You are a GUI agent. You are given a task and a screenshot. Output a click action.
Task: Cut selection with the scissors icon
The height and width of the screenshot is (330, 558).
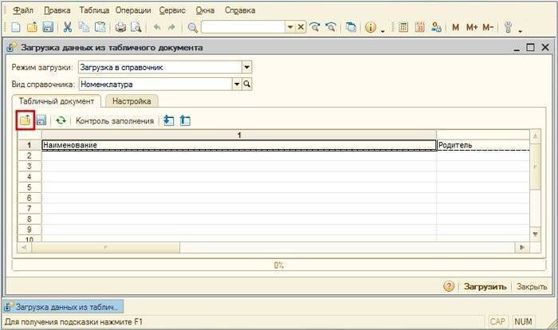pyautogui.click(x=68, y=27)
